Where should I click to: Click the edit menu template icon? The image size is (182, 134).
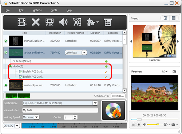[x=166, y=18]
